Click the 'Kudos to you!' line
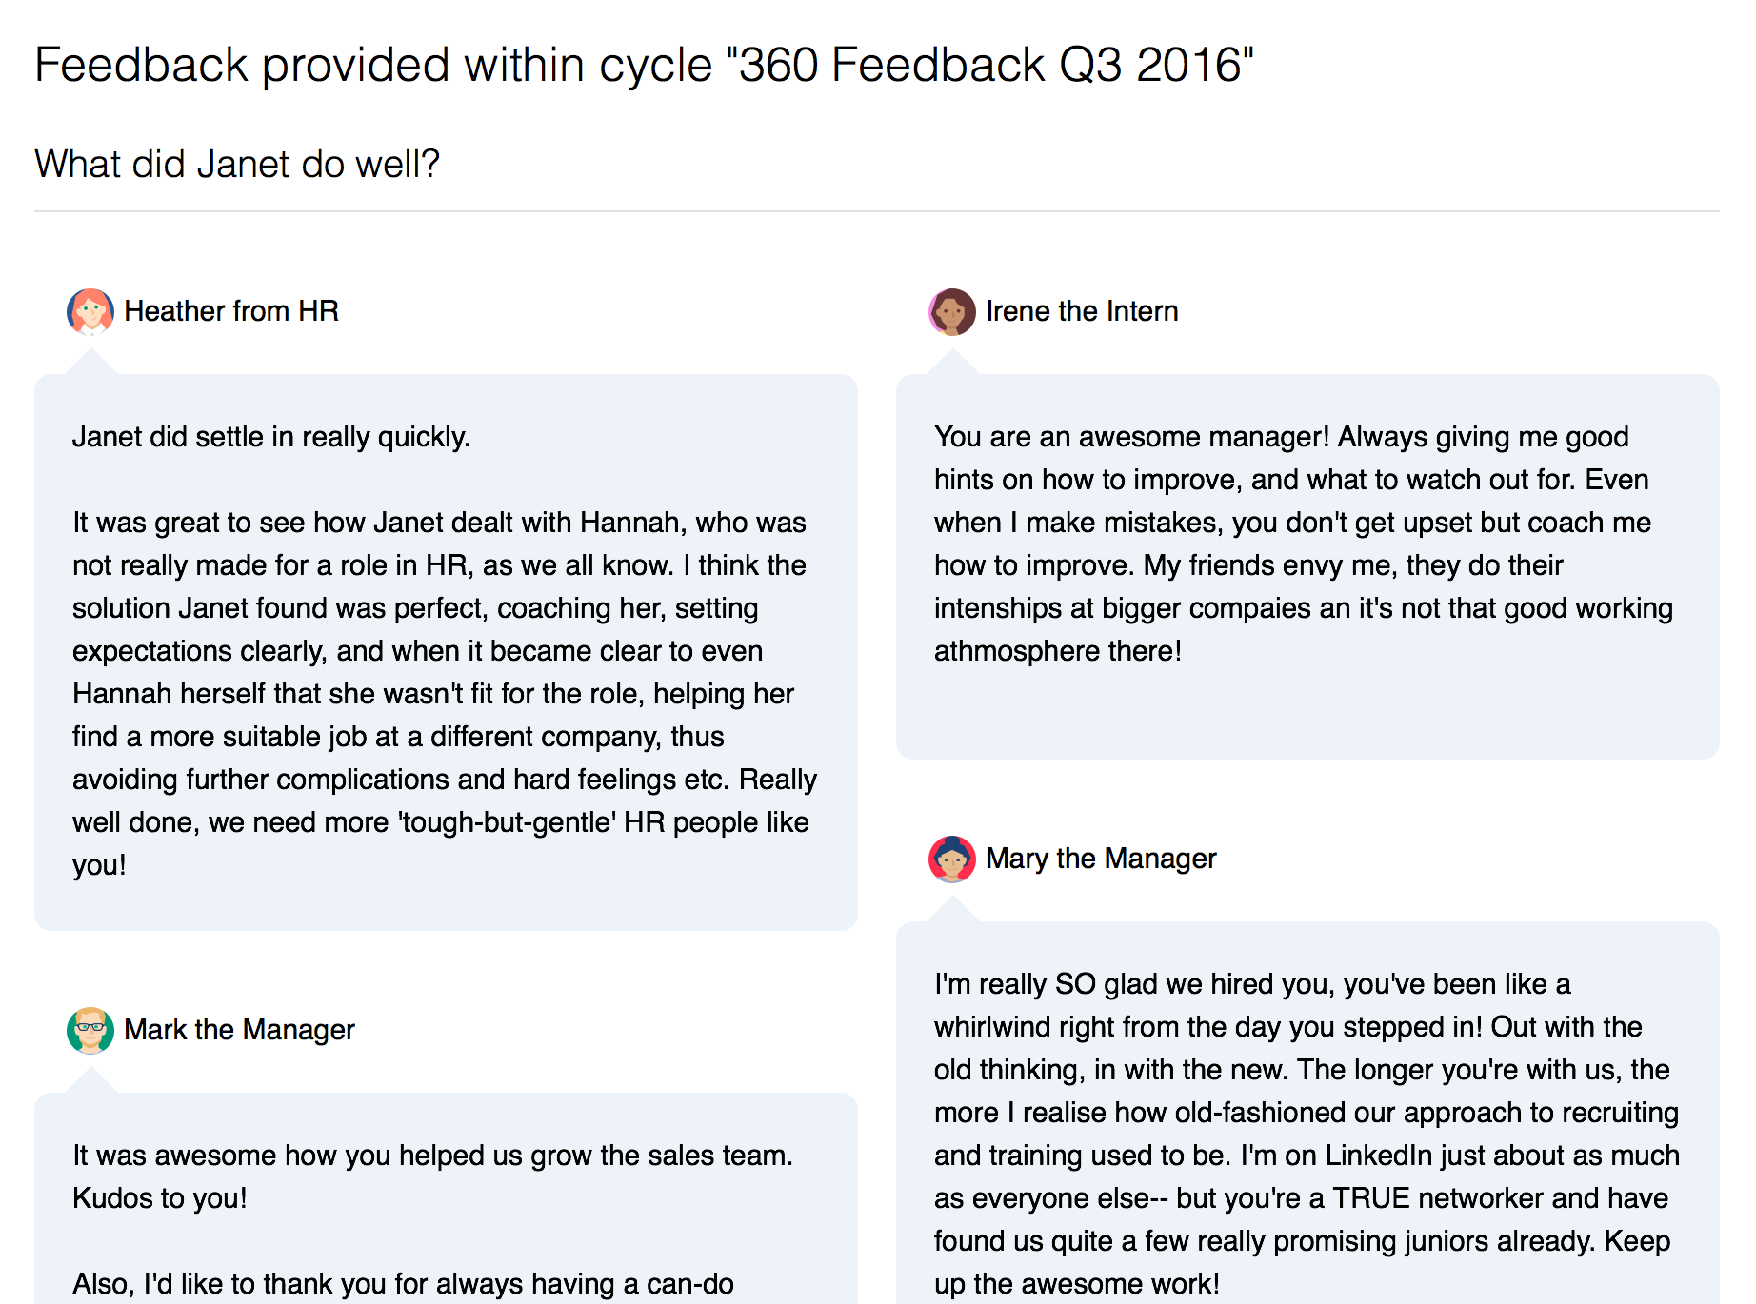Viewport: 1756px width, 1304px height. click(160, 1198)
